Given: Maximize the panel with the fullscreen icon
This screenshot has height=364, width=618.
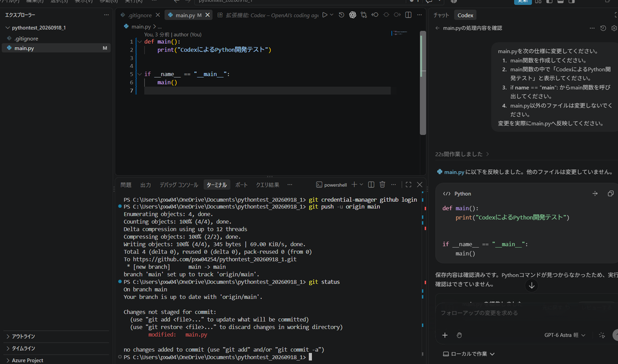Looking at the screenshot, I should [409, 184].
